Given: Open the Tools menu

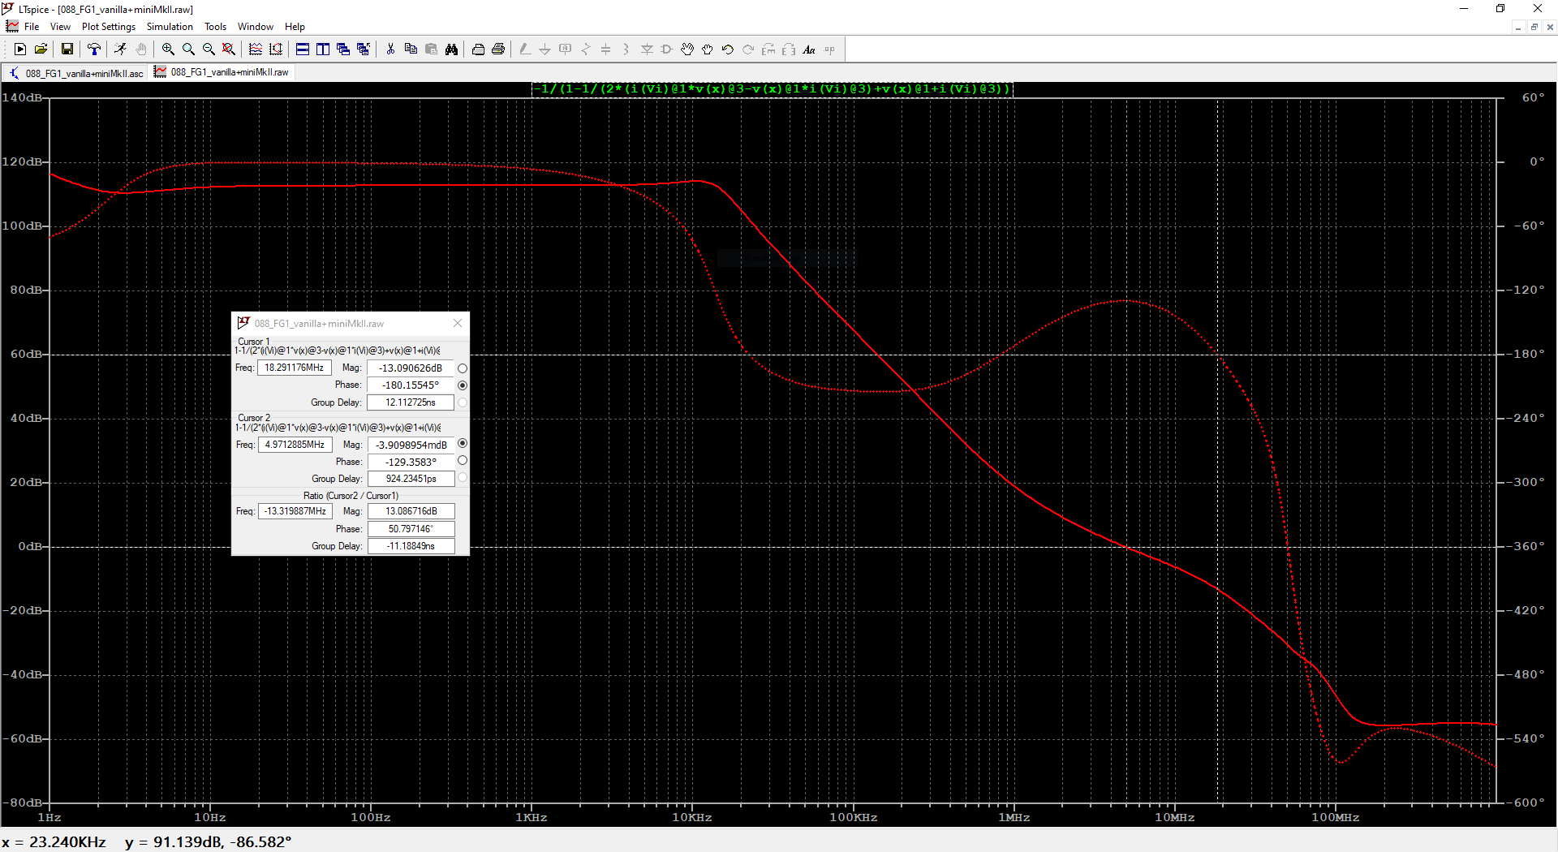Looking at the screenshot, I should pyautogui.click(x=215, y=27).
